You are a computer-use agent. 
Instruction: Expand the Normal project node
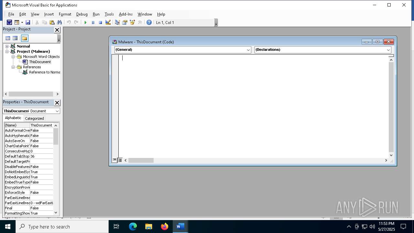(7, 46)
